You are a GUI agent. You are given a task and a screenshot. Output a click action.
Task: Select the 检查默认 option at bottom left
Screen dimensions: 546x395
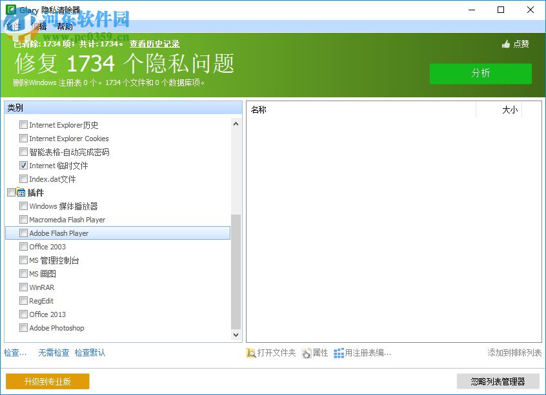(x=89, y=353)
